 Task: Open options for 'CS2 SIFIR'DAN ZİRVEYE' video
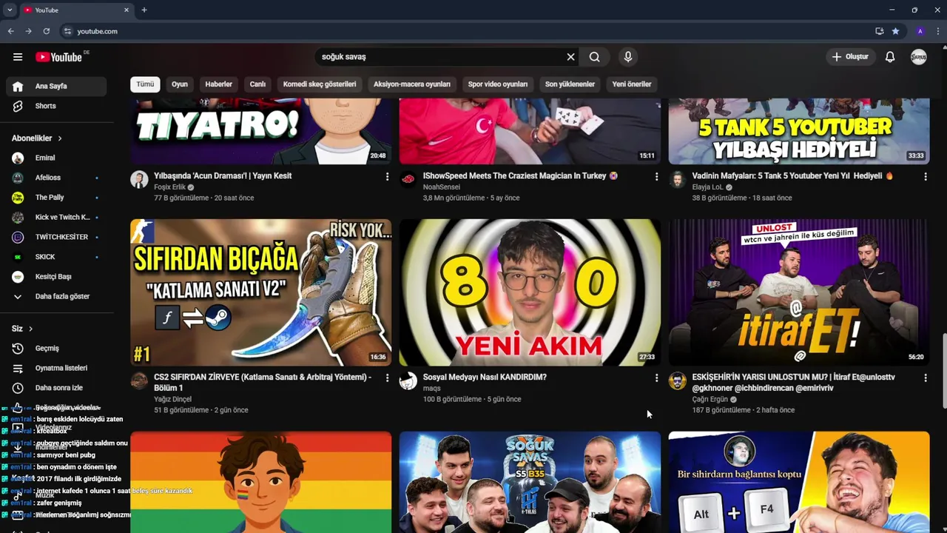tap(387, 378)
